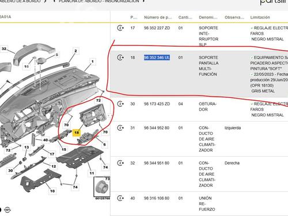Image resolution: width=288 pixels, height=216 pixels.
Task: Open info icon for part row 17
Action: click(x=120, y=28)
